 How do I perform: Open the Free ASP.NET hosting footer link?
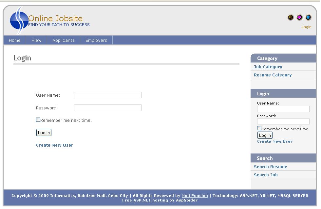pyautogui.click(x=144, y=200)
